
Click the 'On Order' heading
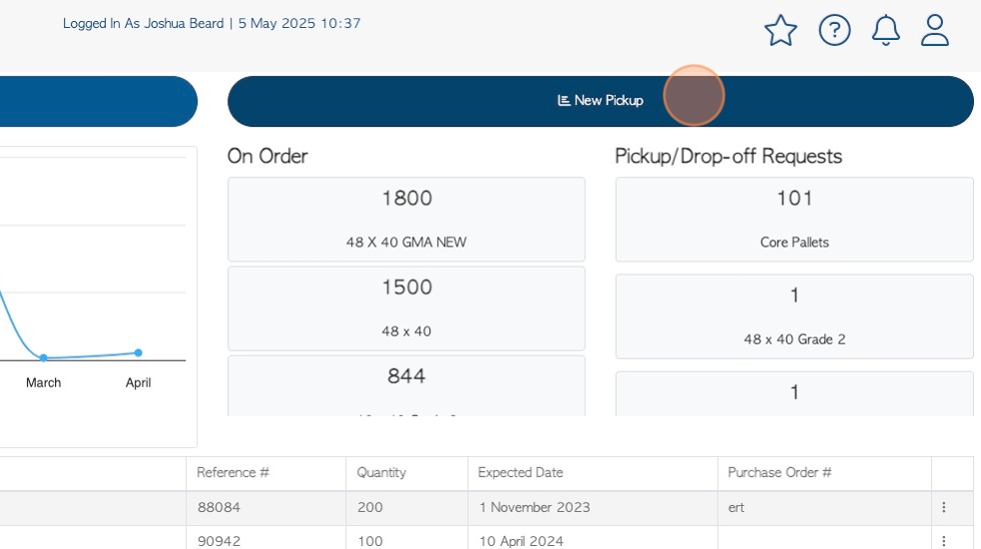pos(267,156)
